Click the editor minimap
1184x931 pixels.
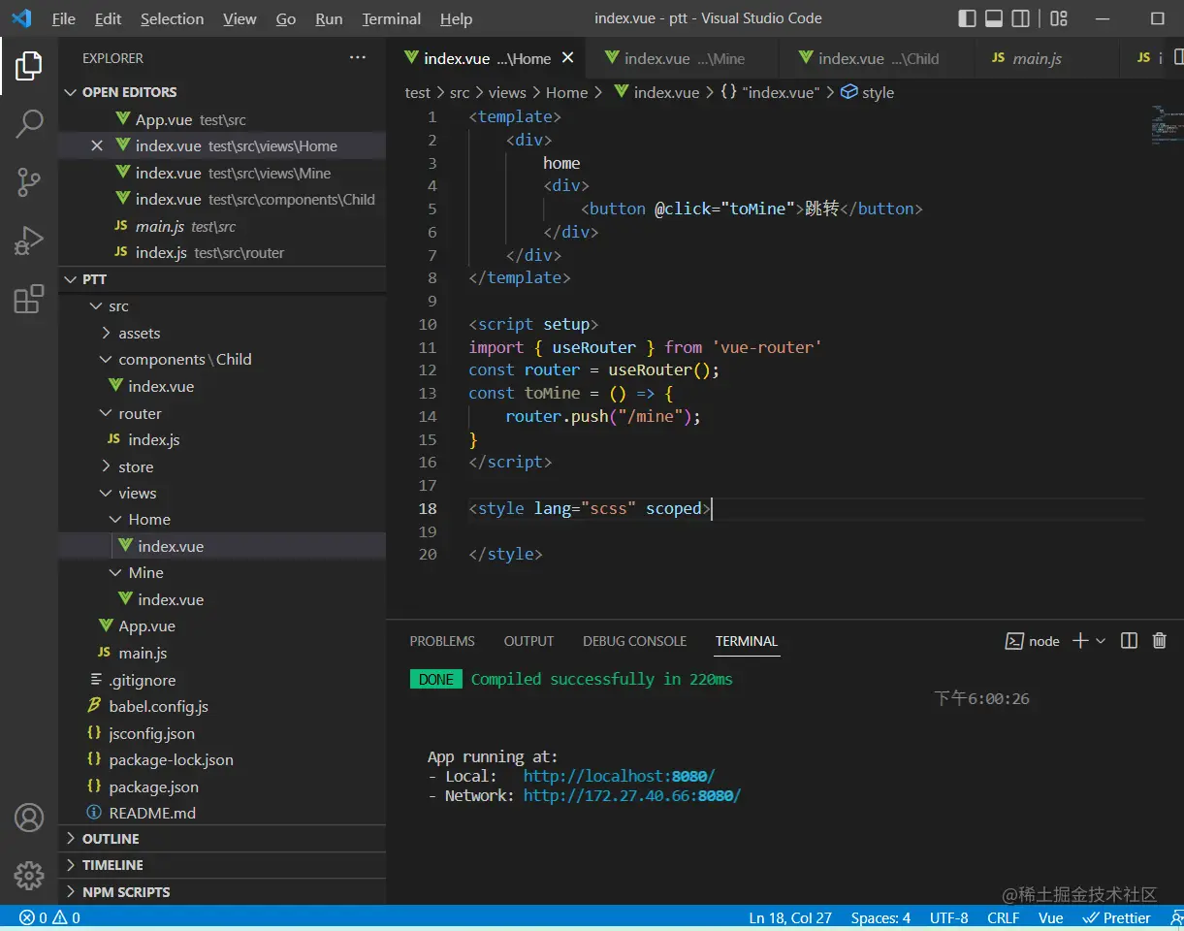coord(1162,126)
